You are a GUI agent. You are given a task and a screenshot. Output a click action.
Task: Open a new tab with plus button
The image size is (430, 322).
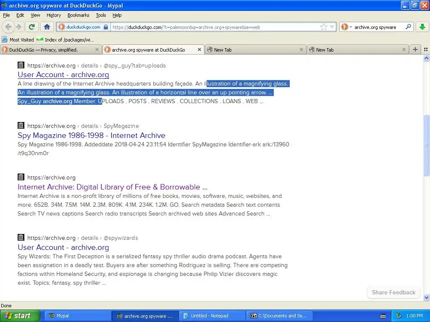415,49
